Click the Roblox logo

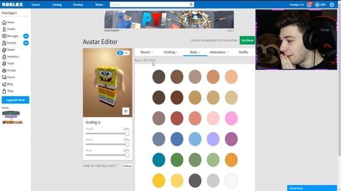tap(12, 4)
